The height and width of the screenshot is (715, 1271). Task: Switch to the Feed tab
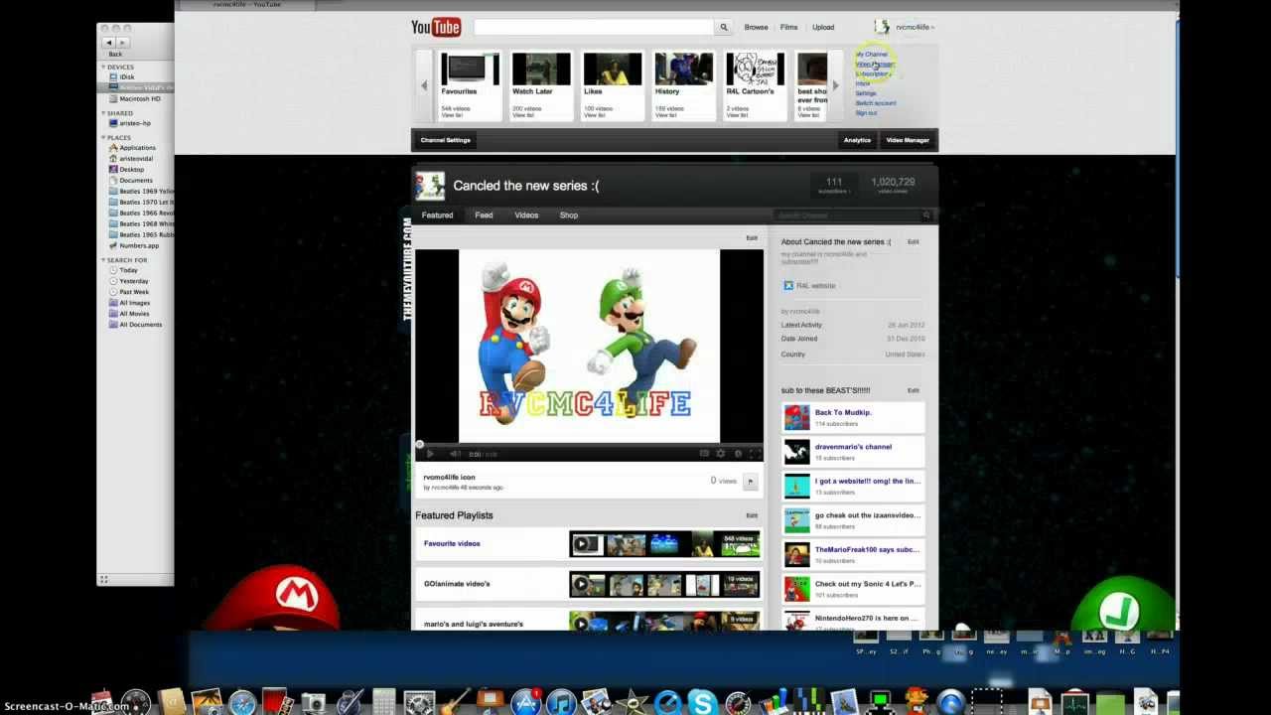coord(484,215)
